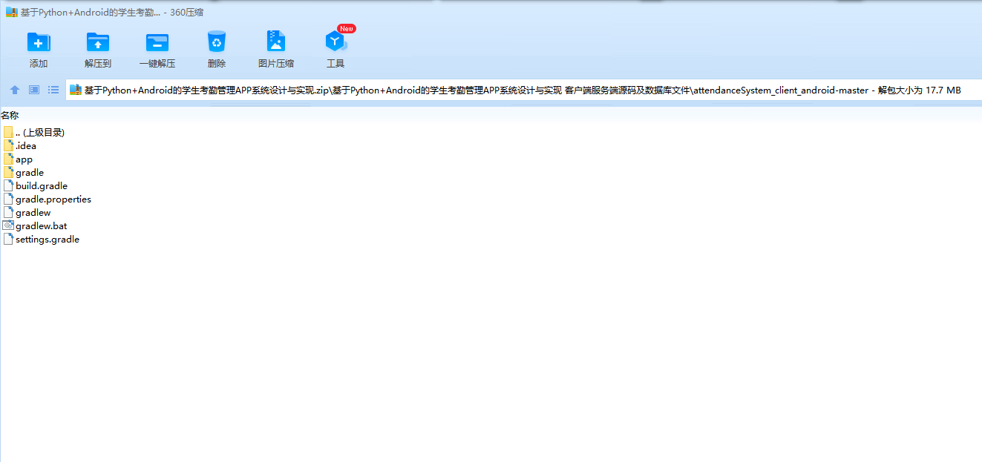Image resolution: width=982 pixels, height=462 pixels.
Task: Select the app folder
Action: pos(19,159)
